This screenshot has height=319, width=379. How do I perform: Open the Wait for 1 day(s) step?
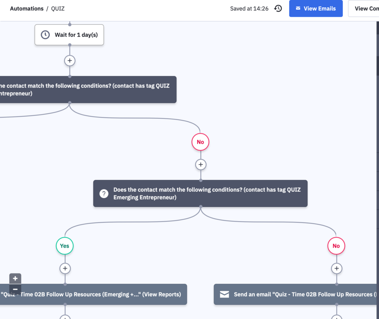(69, 35)
